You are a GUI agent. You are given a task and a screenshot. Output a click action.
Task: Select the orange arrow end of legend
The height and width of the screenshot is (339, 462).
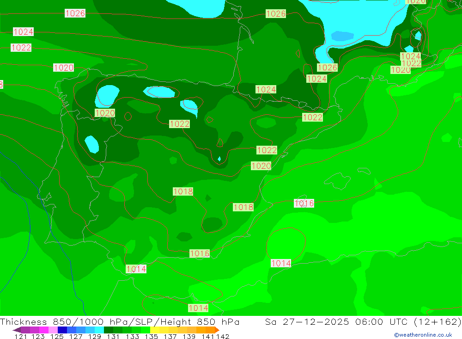217,330
